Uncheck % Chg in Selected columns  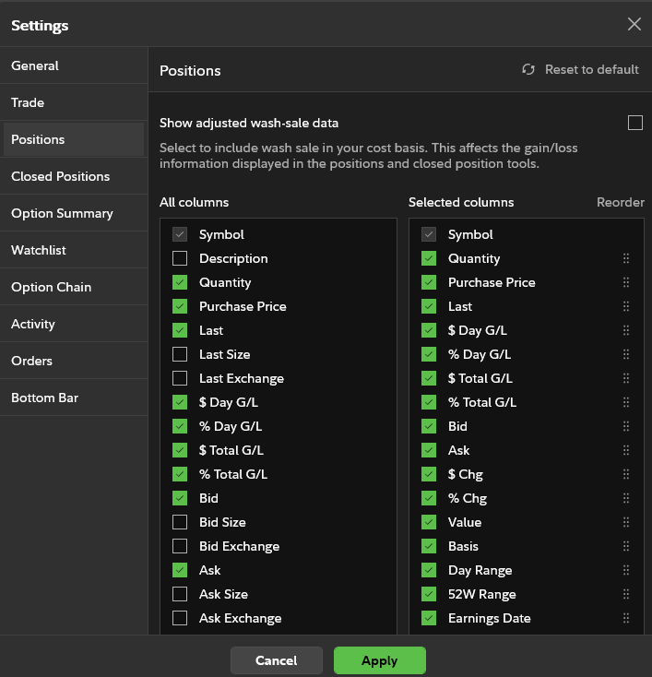pyautogui.click(x=429, y=499)
